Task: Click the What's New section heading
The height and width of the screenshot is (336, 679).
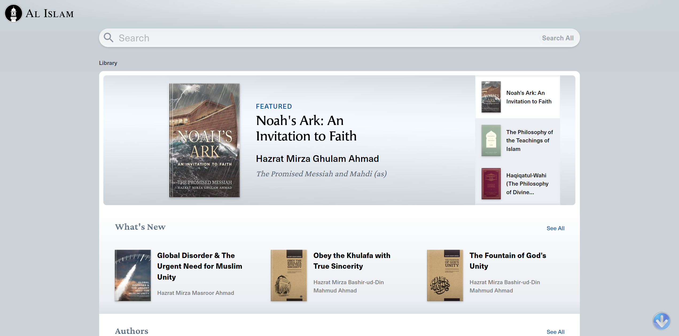Action: pyautogui.click(x=140, y=227)
